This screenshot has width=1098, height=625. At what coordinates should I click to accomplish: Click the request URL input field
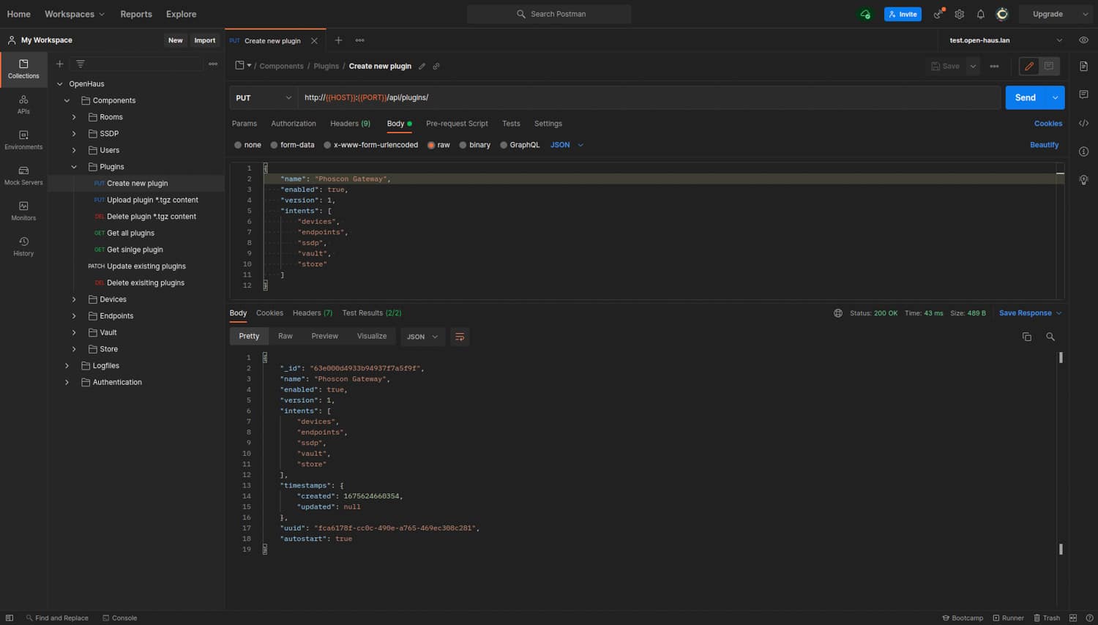644,97
